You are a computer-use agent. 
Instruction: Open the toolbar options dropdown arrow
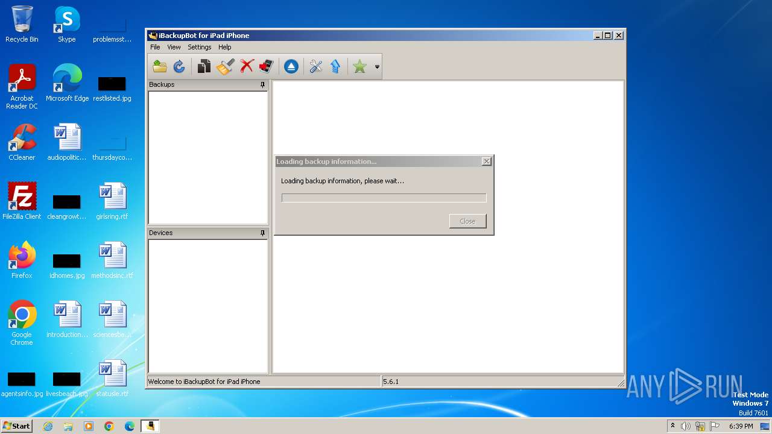coord(377,67)
